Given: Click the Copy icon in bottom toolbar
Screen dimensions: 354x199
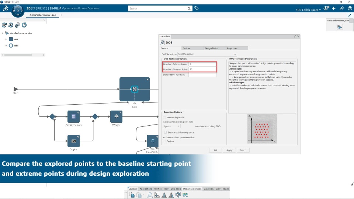Looking at the screenshot, I should [x=132, y=195].
